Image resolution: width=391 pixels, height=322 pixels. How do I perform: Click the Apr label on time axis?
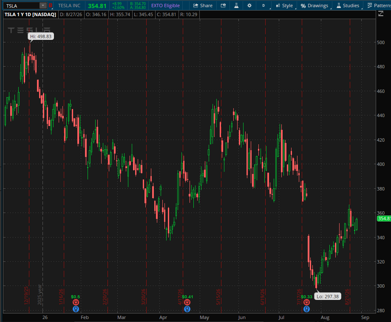(x=163, y=317)
